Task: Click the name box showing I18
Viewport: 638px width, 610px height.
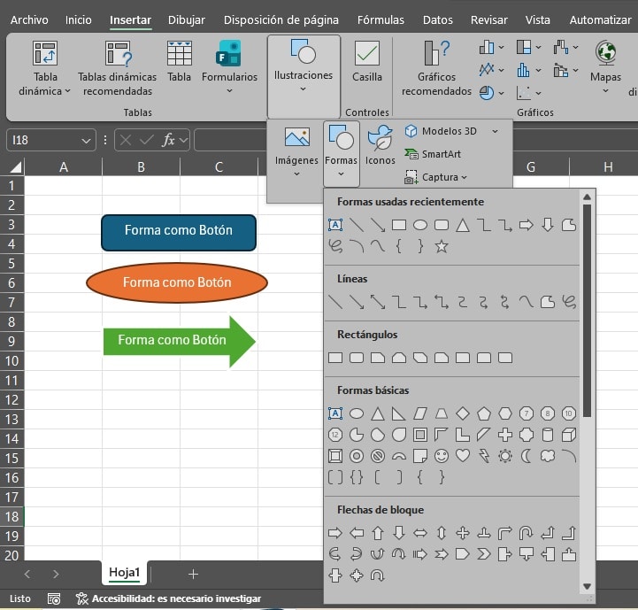Action: tap(50, 140)
